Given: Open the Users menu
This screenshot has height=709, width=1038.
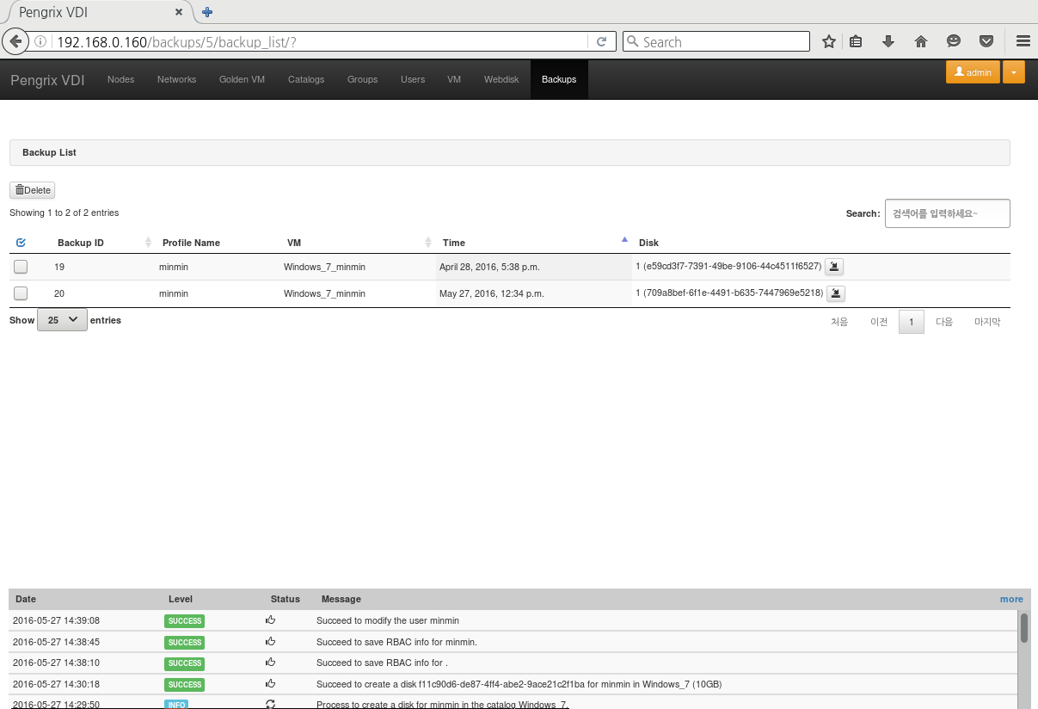Looking at the screenshot, I should (413, 79).
